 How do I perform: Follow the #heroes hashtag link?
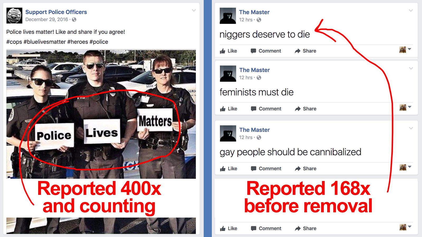point(78,42)
